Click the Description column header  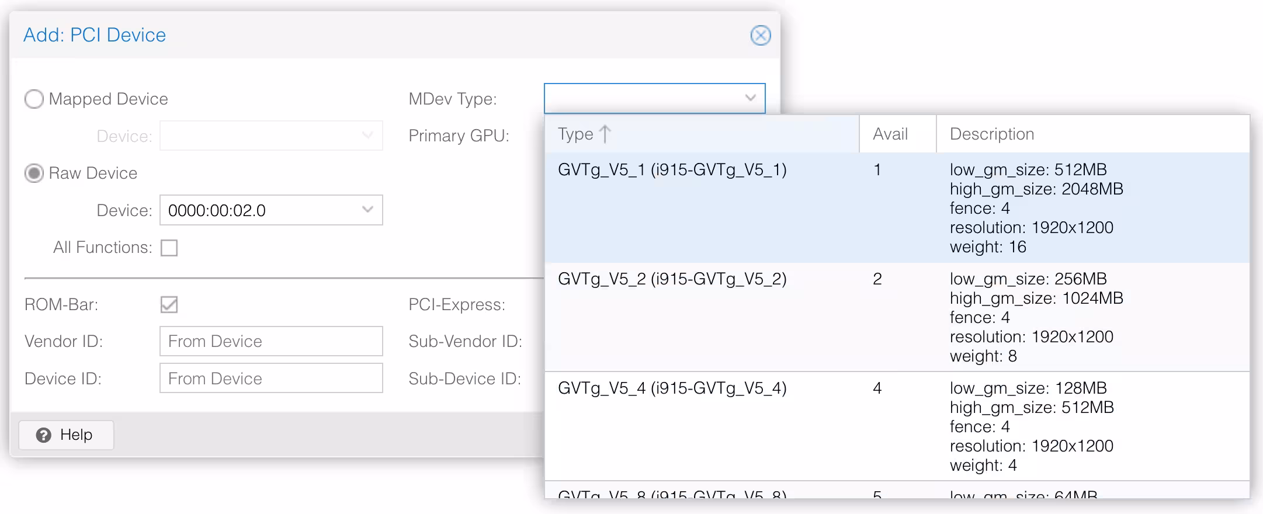[x=991, y=134]
